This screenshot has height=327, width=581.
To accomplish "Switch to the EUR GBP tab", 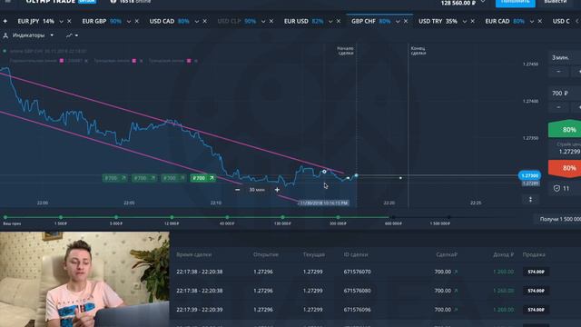I will (102, 22).
